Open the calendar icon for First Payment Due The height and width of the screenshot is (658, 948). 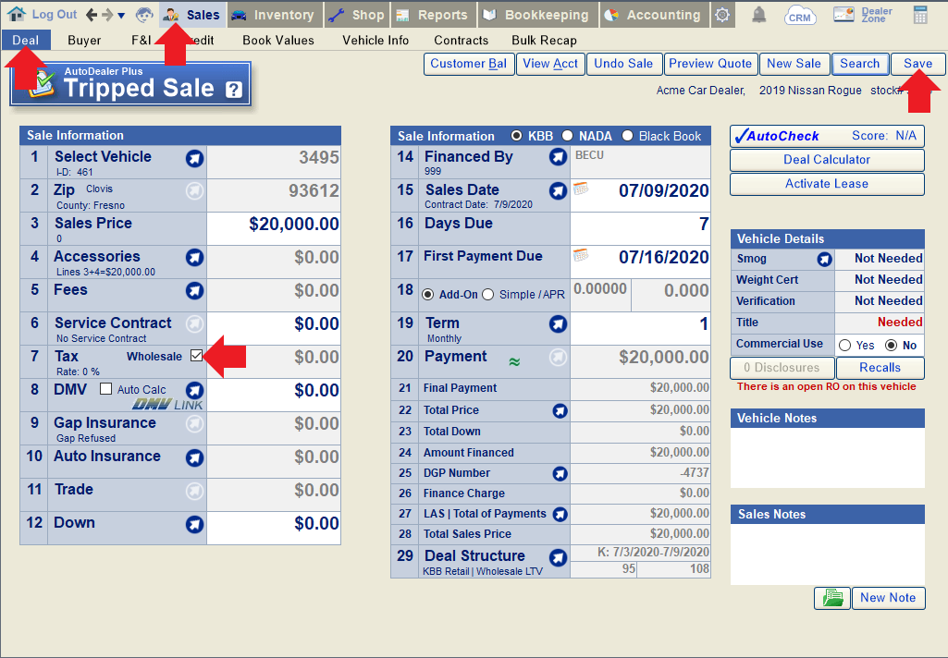pos(581,254)
